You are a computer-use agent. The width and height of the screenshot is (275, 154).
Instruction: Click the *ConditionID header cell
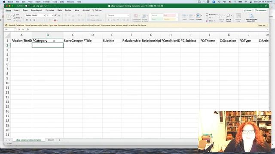coord(170,41)
